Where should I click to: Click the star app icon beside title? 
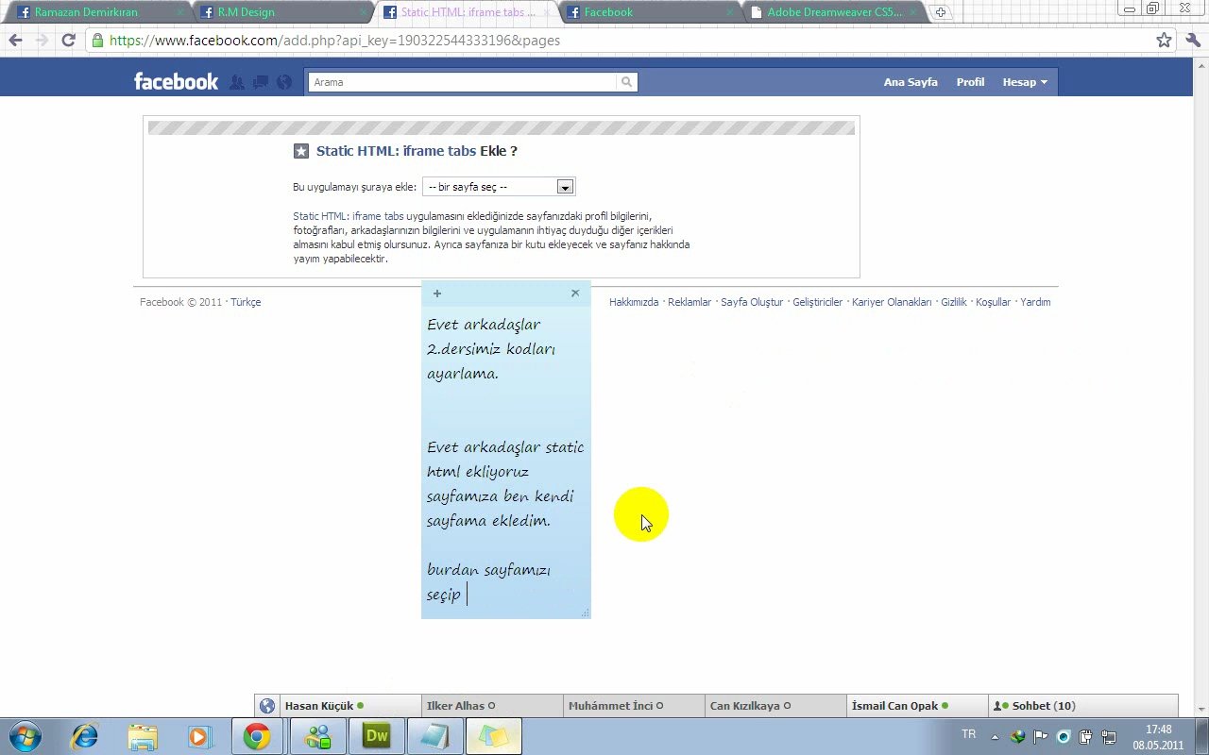coord(301,151)
